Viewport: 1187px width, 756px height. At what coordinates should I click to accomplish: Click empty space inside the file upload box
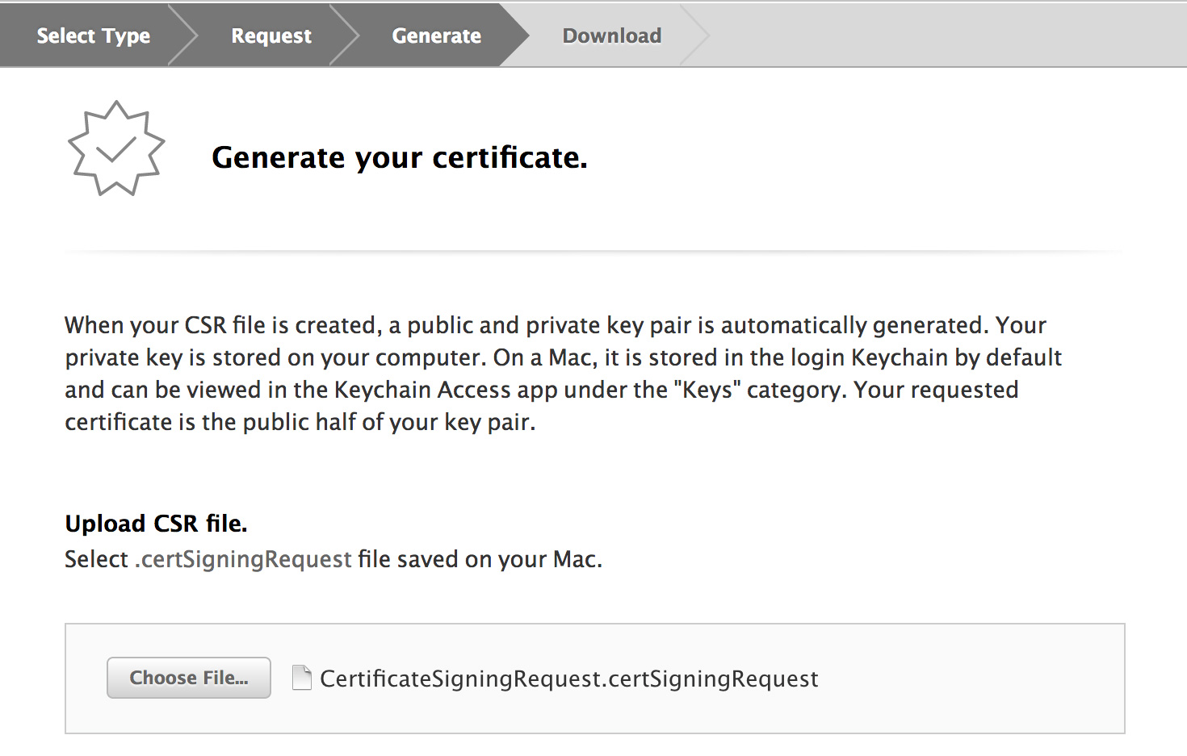point(969,679)
